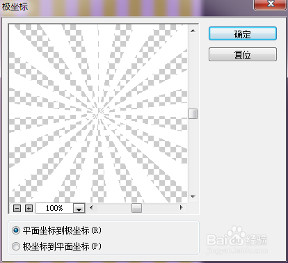Click the 复位 reset button
Screen dimensions: 288x263
click(243, 54)
